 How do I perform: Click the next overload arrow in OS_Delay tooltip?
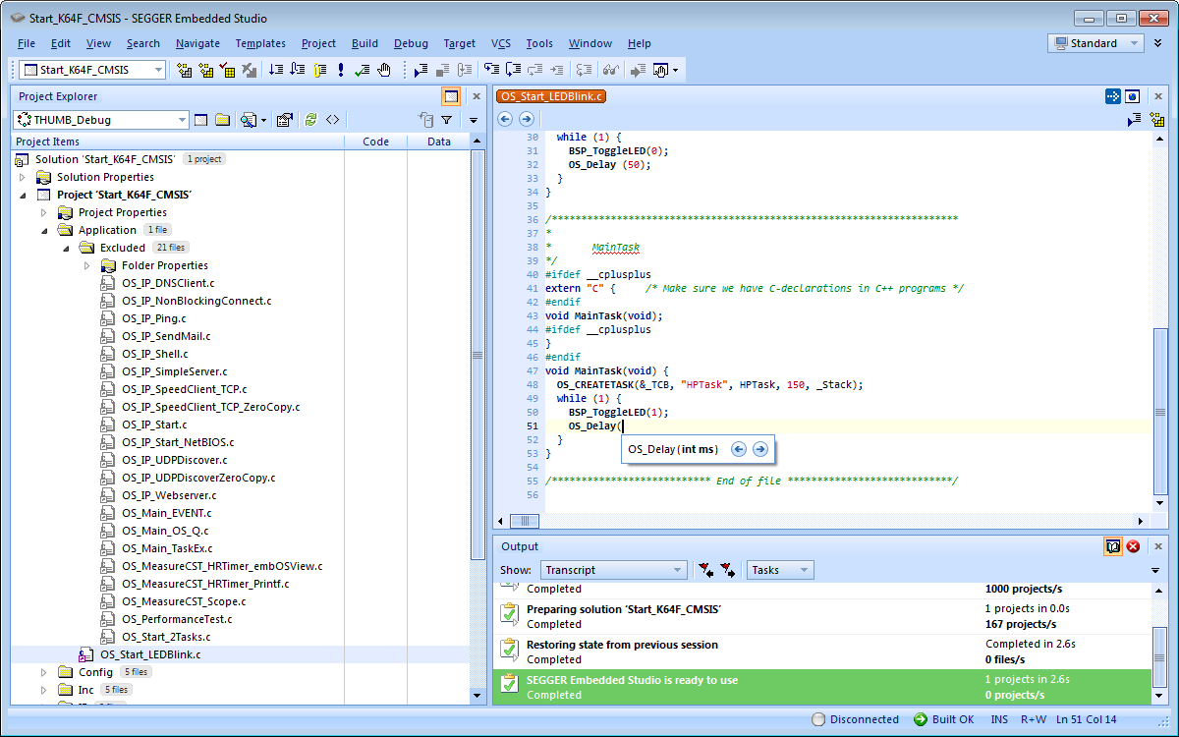coord(759,449)
